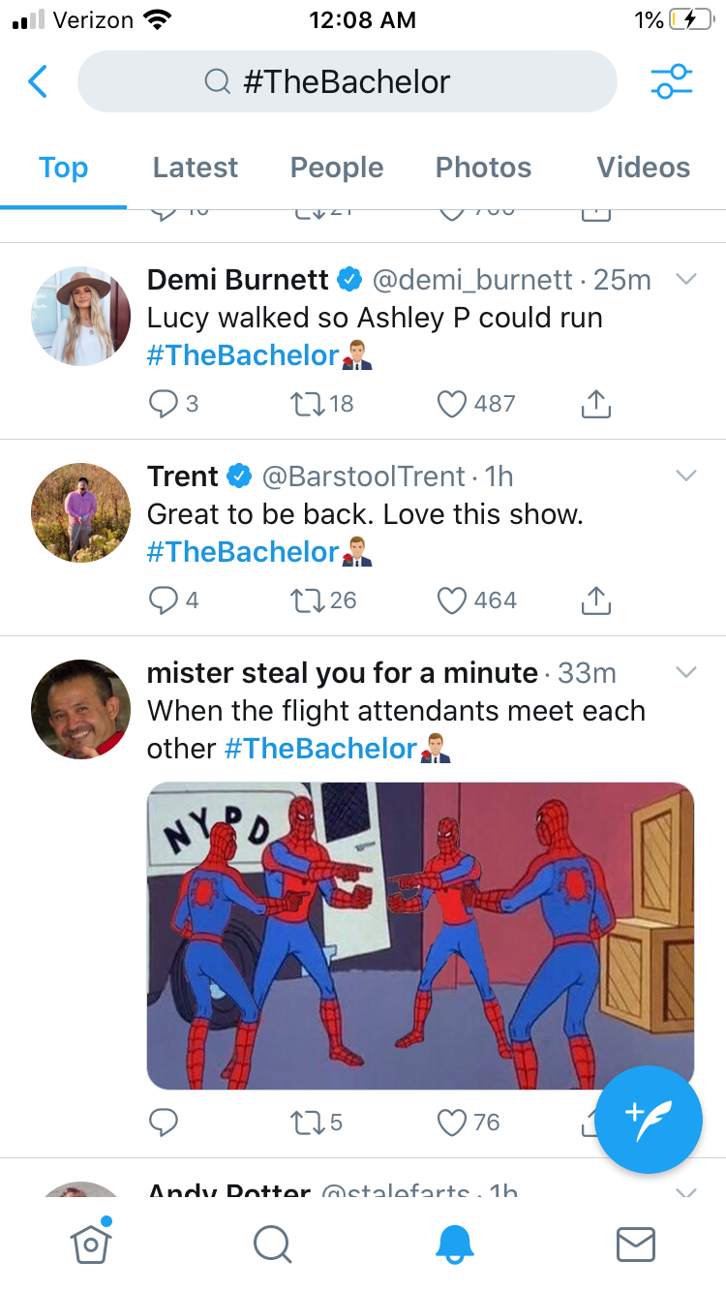Switch to the Latest tab
This screenshot has width=726, height=1292.
coord(195,168)
